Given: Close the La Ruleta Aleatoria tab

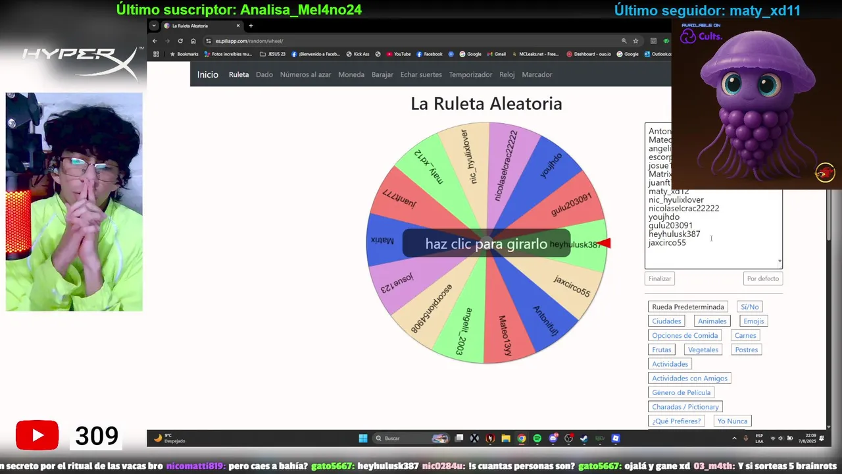Looking at the screenshot, I should pos(238,26).
